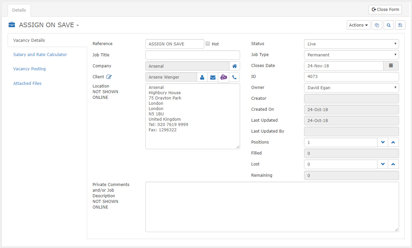Click inside the Location address textarea
The image size is (412, 248).
[x=193, y=116]
